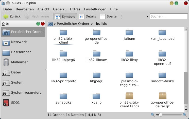
Task: Open the SD01 card device
Action: coord(23,103)
